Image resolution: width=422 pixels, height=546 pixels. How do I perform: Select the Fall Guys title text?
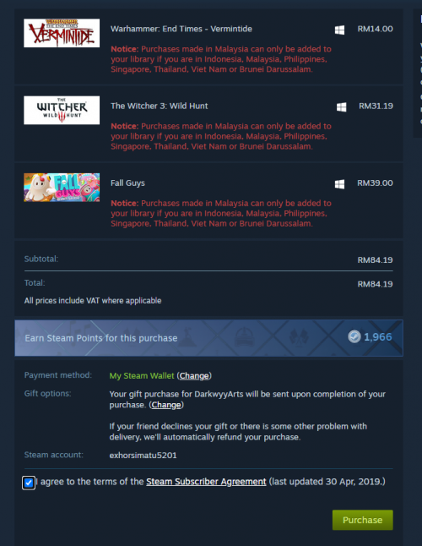coord(127,183)
